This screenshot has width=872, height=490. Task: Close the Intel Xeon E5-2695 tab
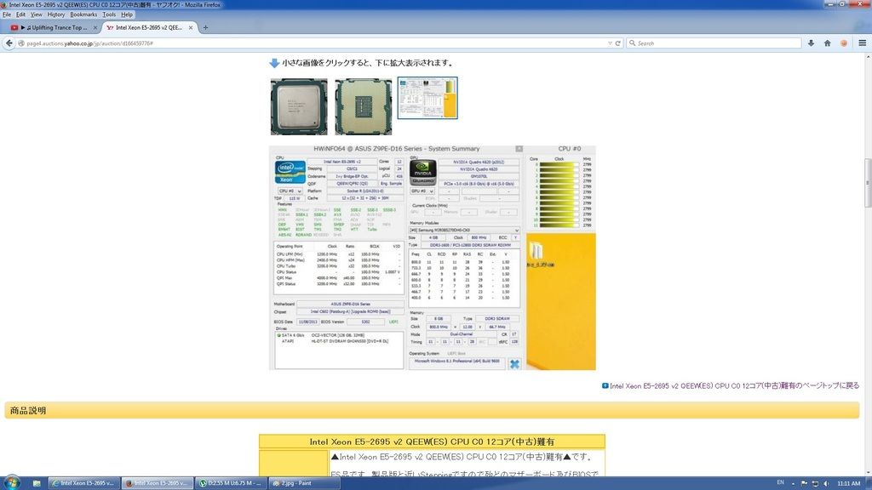[x=191, y=27]
